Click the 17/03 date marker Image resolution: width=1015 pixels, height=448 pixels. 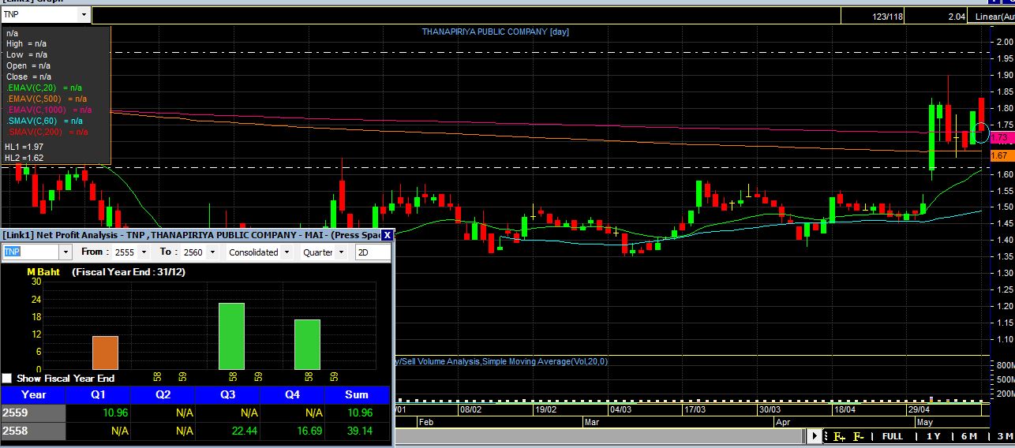[x=695, y=410]
